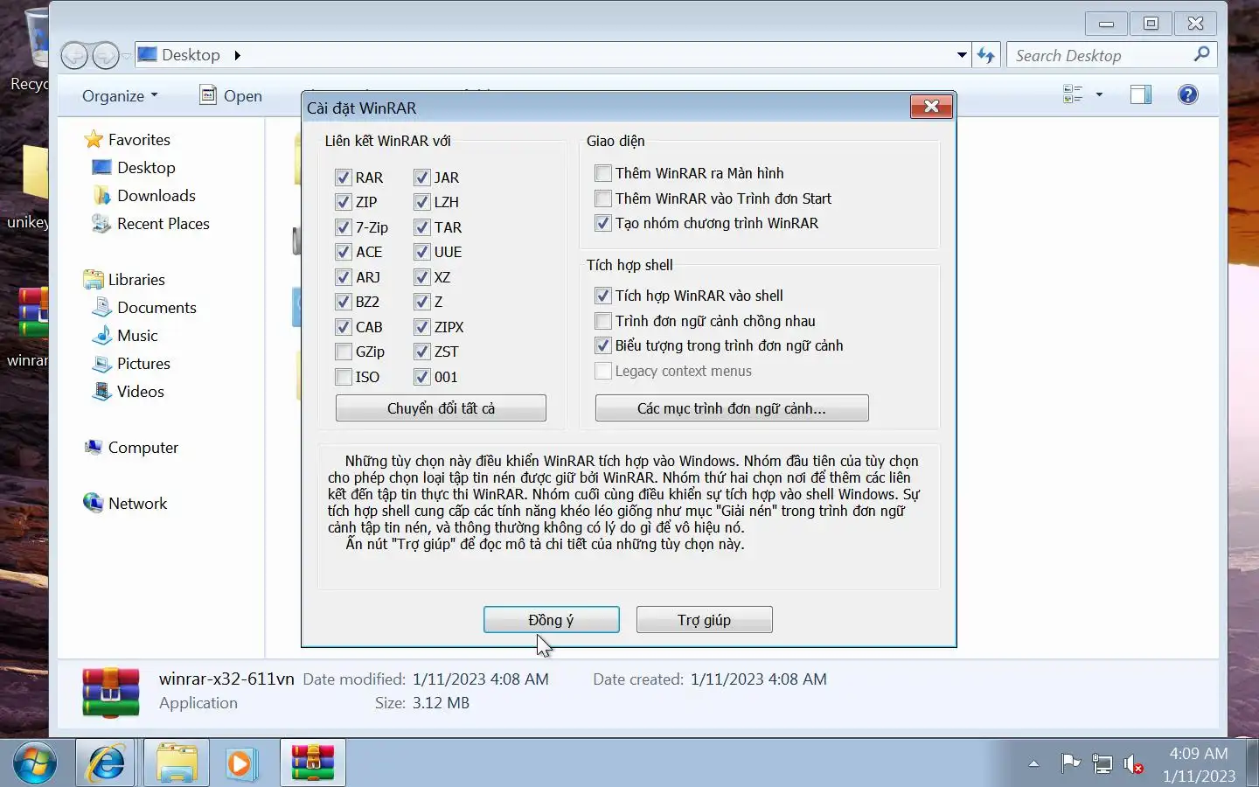Select Network in navigation pane
The height and width of the screenshot is (787, 1259).
[x=125, y=504]
